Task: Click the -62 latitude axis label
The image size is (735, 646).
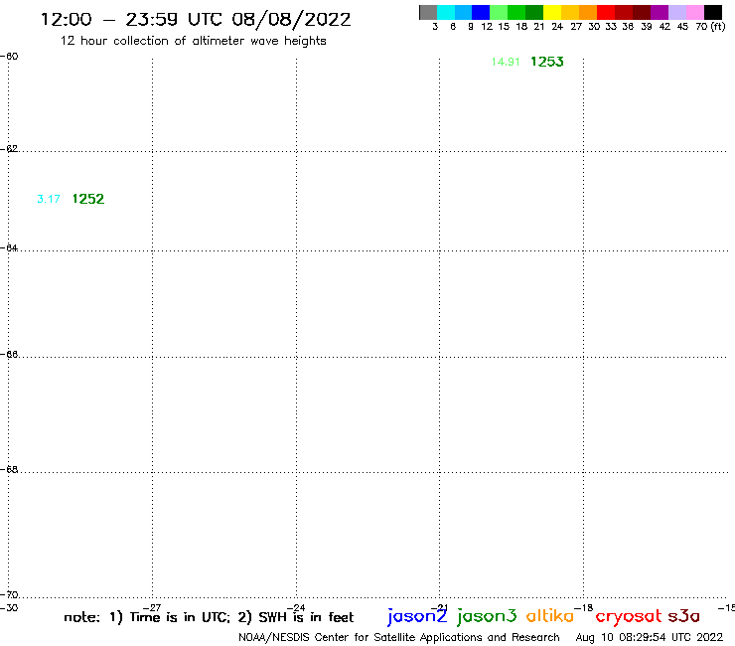Action: [x=9, y=149]
